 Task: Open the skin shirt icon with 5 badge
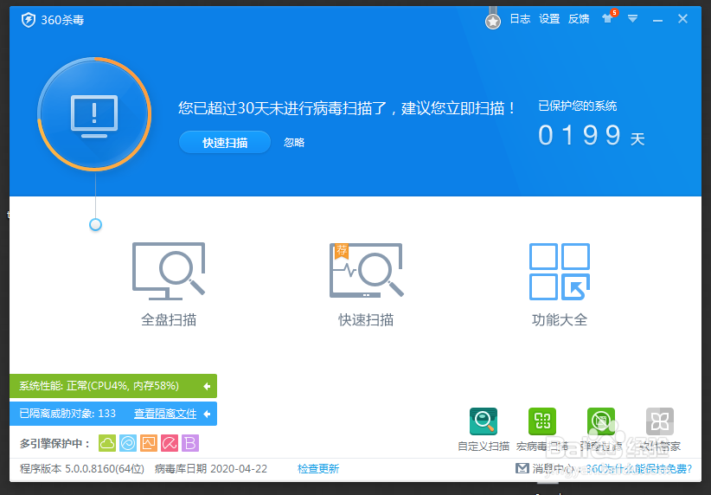609,17
